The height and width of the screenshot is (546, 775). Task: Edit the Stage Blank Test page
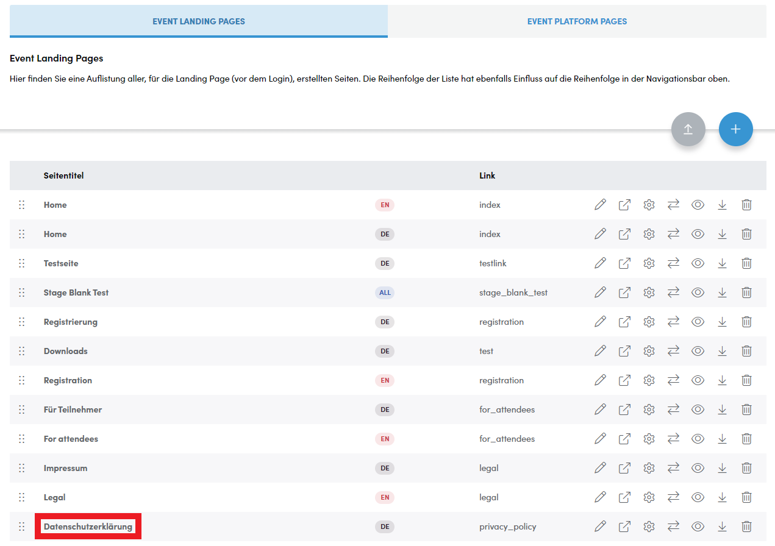[600, 292]
